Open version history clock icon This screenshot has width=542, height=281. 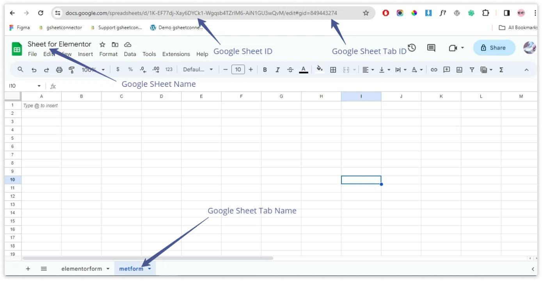coord(412,48)
